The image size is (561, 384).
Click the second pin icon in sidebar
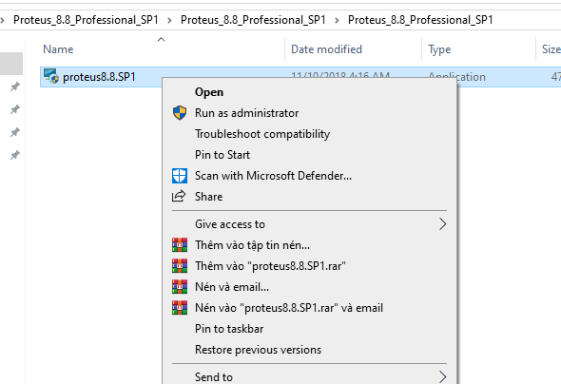pos(14,109)
